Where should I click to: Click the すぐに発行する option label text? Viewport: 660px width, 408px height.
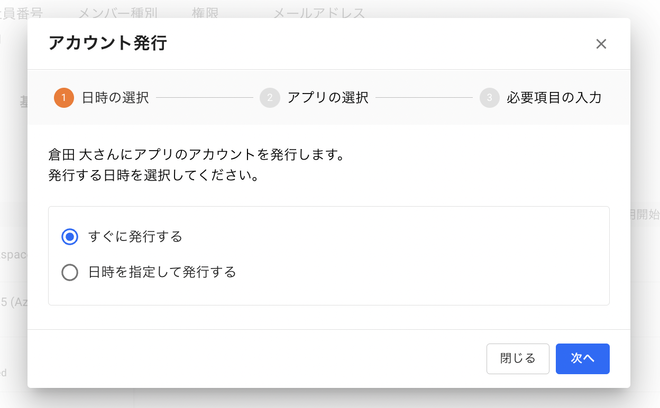pyautogui.click(x=135, y=237)
